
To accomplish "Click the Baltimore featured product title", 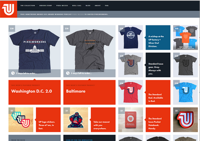I will pos(76,91).
